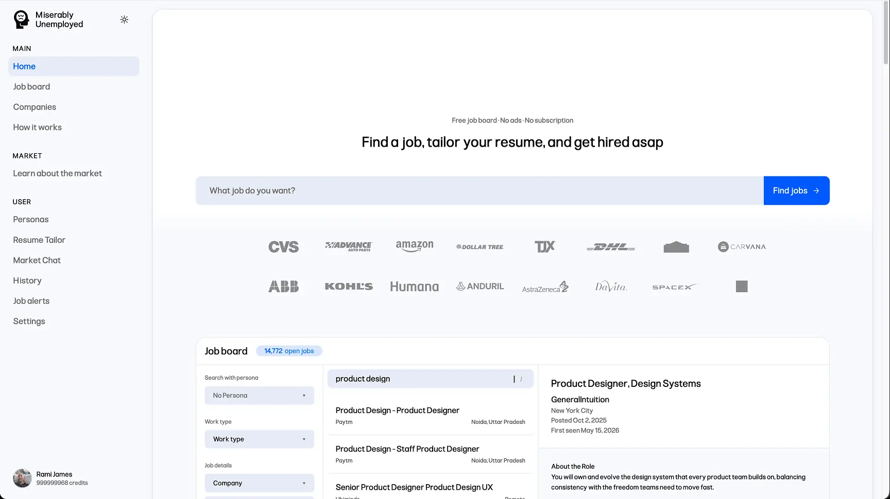Click the SpaceX logo
The height and width of the screenshot is (499, 890).
tap(676, 287)
